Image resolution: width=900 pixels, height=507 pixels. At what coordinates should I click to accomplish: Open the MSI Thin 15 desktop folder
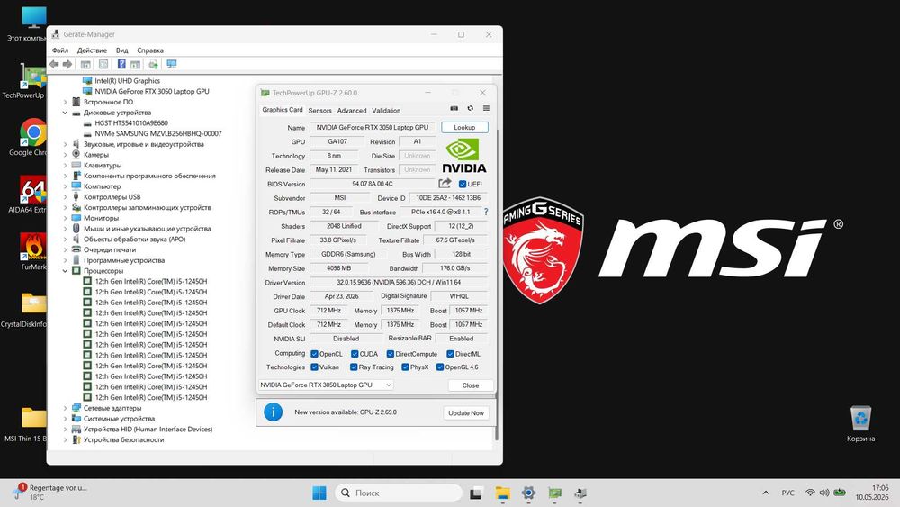coord(32,423)
